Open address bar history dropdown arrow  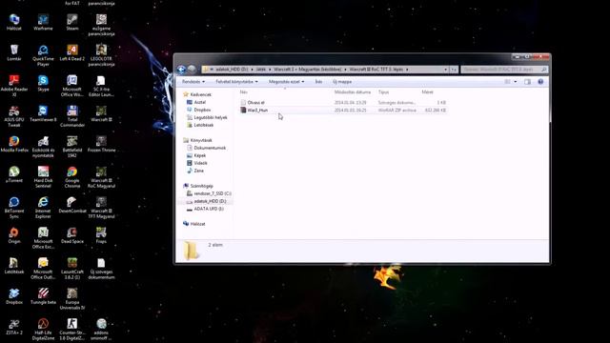[x=445, y=70]
